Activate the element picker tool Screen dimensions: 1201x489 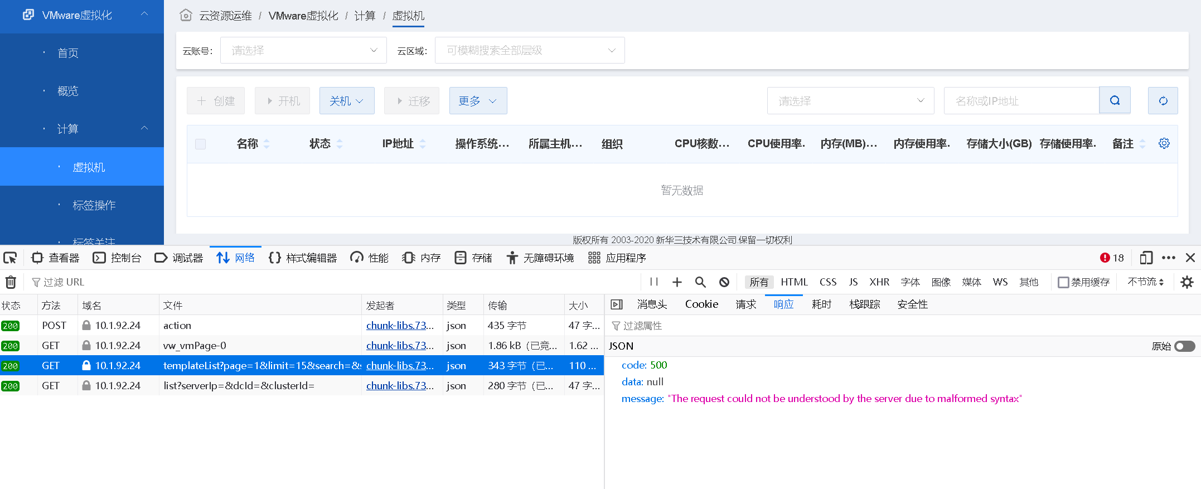tap(10, 258)
